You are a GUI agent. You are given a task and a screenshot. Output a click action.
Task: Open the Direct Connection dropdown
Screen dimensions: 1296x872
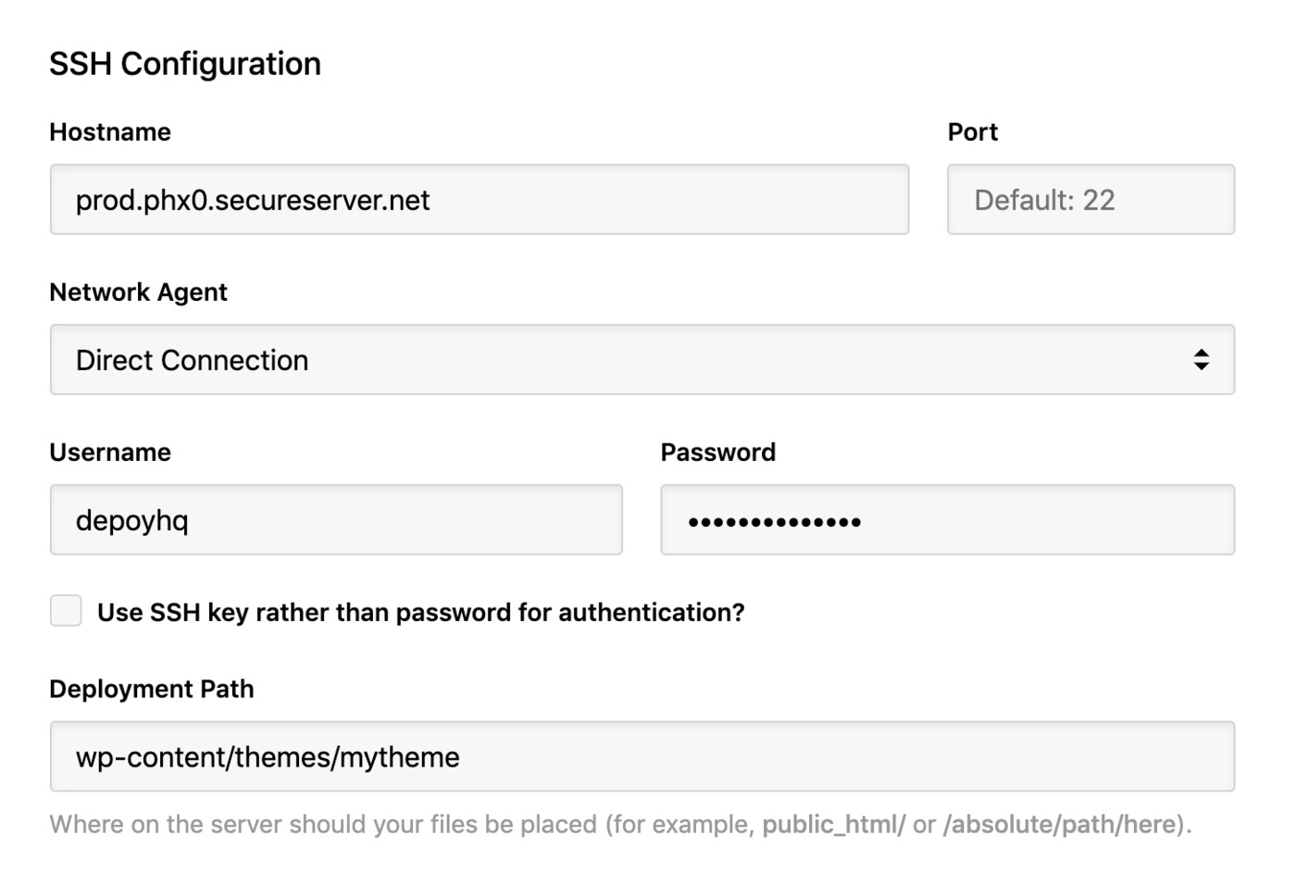(642, 359)
